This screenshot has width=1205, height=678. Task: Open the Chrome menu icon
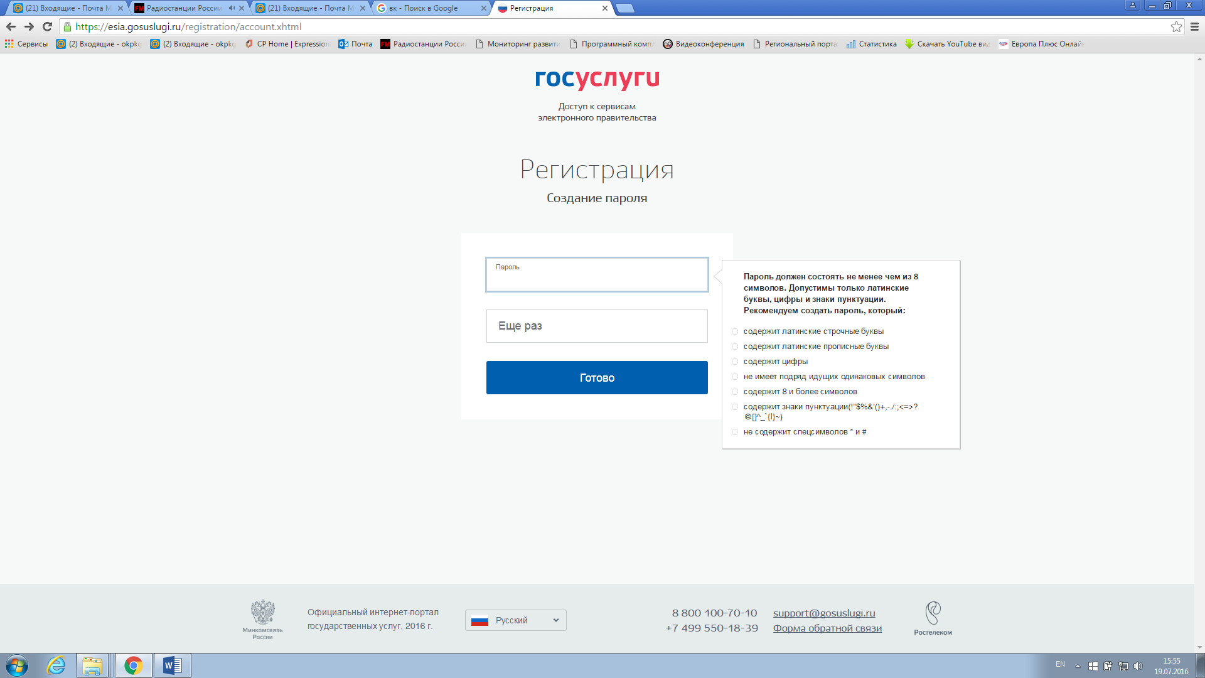point(1195,26)
